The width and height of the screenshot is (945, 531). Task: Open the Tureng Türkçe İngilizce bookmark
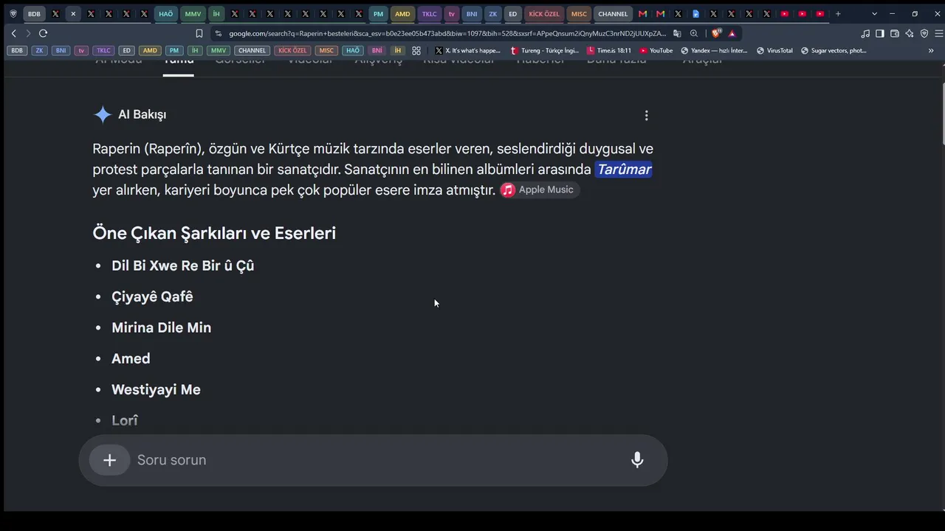coord(545,51)
